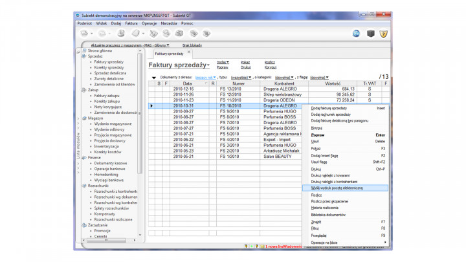
Task: Expand the Faktury sprzedaży title dropdown
Action: coord(208,66)
